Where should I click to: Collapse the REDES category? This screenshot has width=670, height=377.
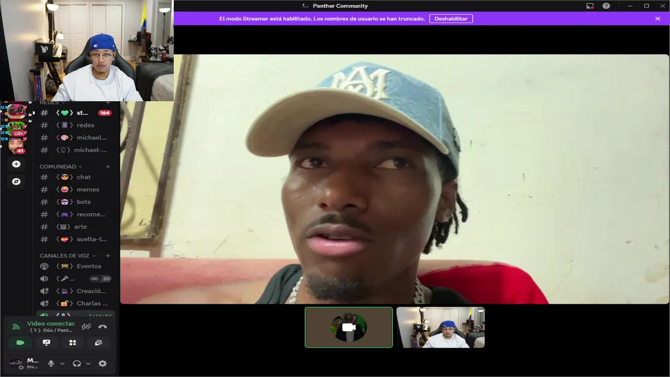tap(52, 103)
